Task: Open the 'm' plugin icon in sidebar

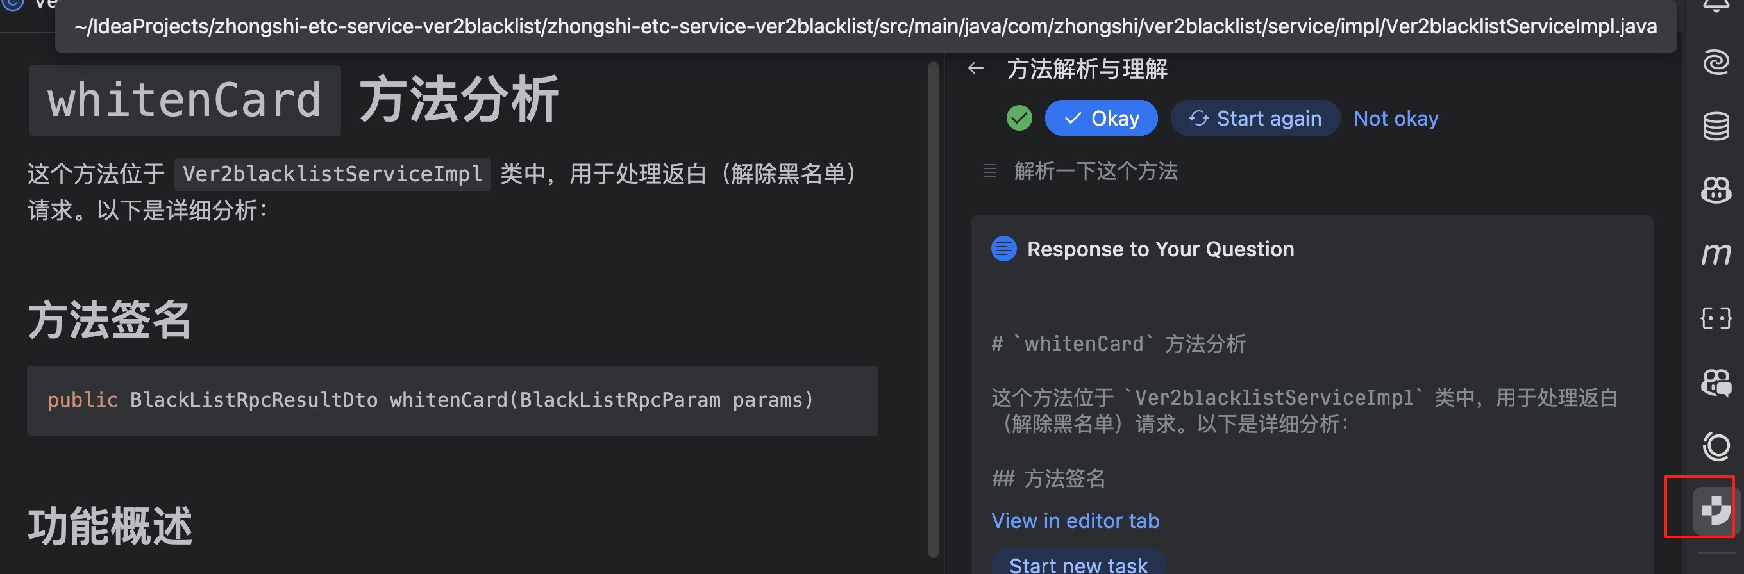Action: click(x=1717, y=255)
